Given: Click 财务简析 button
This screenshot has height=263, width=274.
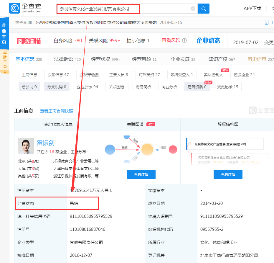Looking at the screenshot, I should [x=143, y=87].
